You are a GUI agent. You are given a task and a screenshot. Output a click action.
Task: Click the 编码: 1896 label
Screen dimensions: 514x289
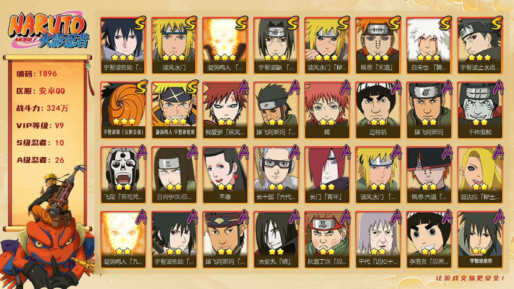pyautogui.click(x=37, y=74)
